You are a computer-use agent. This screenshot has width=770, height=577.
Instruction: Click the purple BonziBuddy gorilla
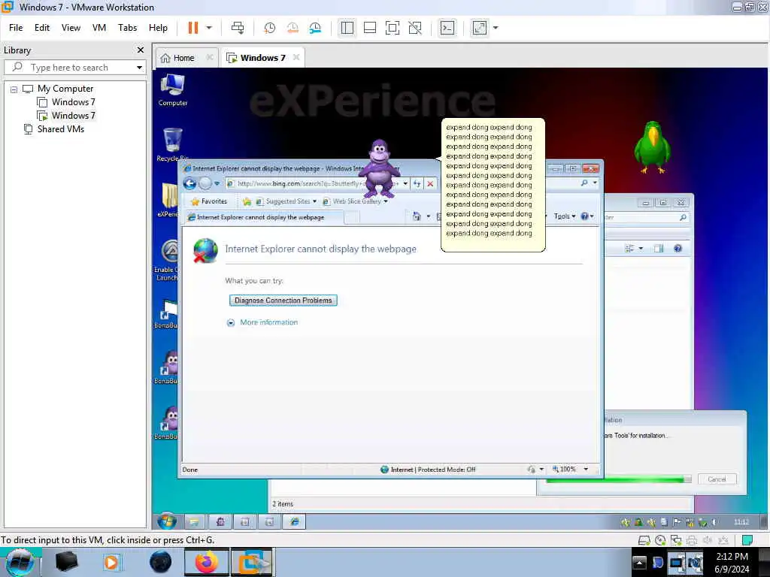coord(379,168)
